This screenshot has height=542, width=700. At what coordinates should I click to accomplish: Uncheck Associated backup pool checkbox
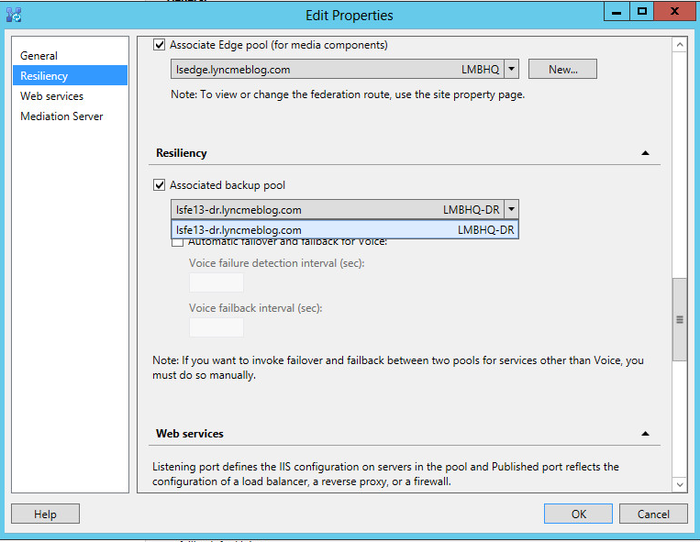[159, 184]
